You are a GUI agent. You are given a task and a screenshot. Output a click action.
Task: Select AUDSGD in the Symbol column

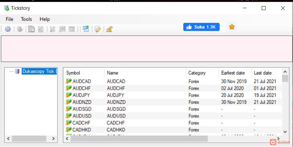coord(82,109)
